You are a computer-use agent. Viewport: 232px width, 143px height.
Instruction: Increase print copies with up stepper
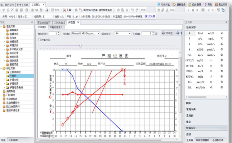pos(59,33)
